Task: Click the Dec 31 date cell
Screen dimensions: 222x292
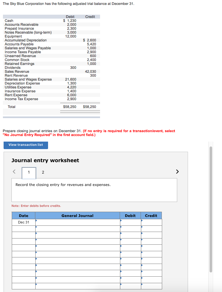Action: [24, 222]
